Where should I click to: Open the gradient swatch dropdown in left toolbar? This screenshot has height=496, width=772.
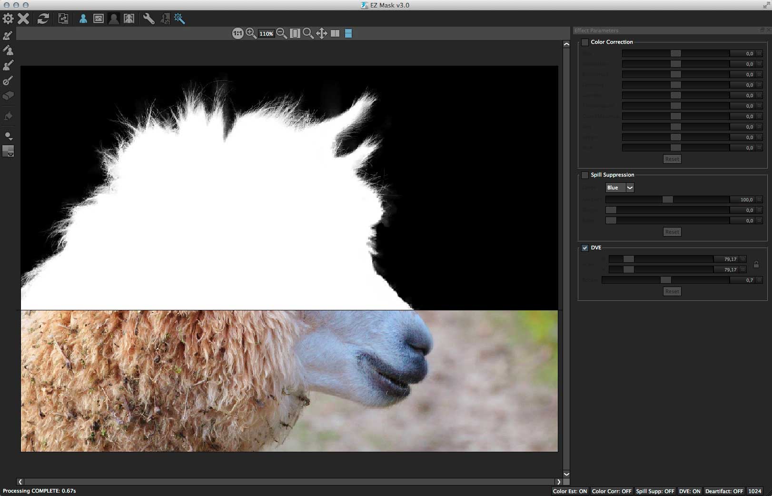point(9,151)
